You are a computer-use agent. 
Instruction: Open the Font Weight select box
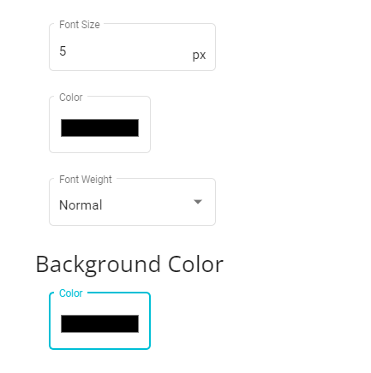tap(132, 202)
